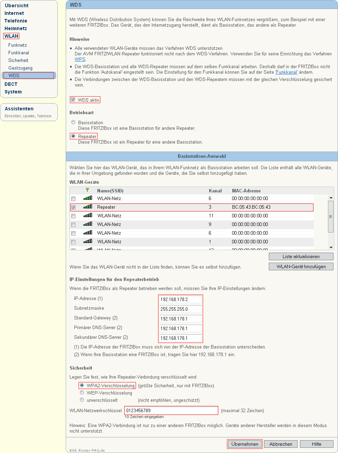This screenshot has height=453, width=338.
Task: Follow the 'Funkkanal' link in the hints text
Action: (x=286, y=72)
